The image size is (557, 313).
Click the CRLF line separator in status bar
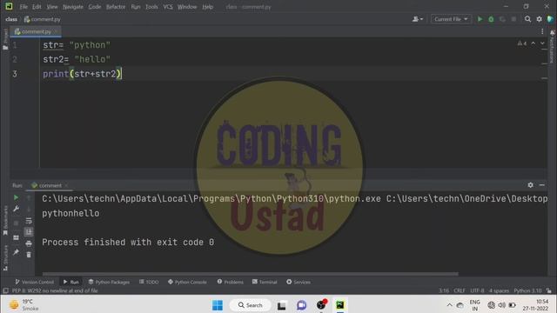pos(460,290)
